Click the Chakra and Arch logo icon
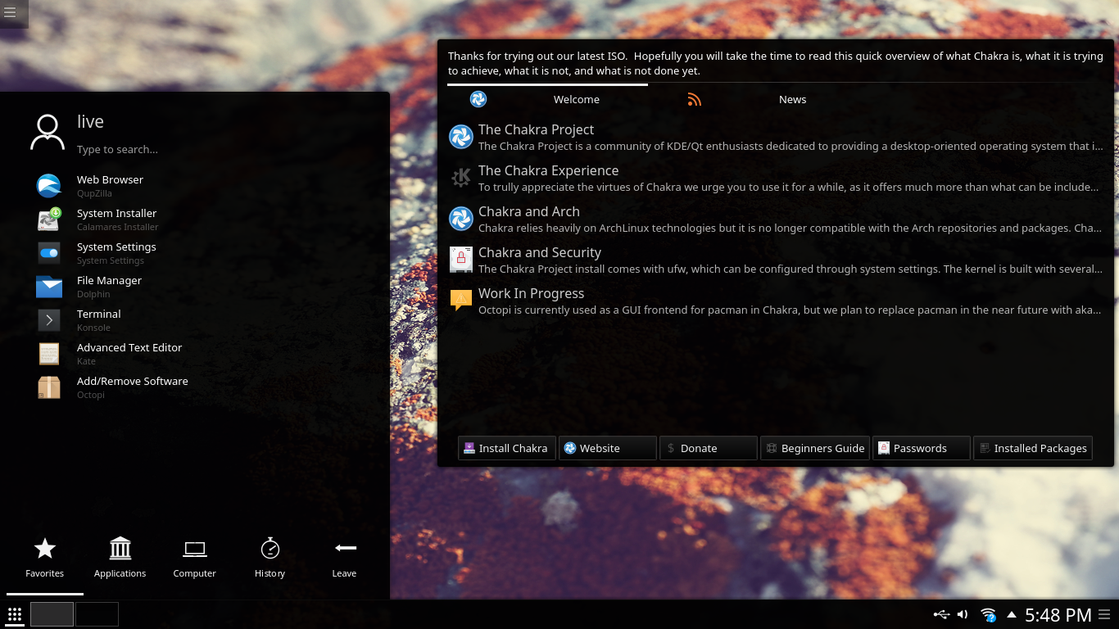 click(x=461, y=219)
